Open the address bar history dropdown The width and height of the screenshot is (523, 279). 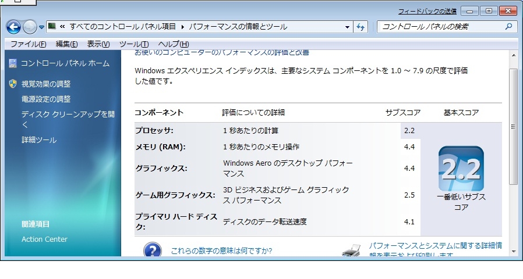coord(347,27)
